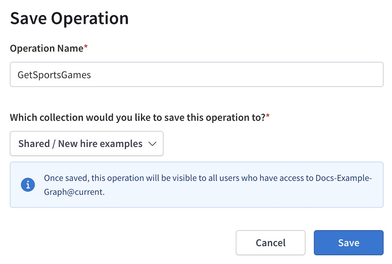Click the Shared / New hire examples label text
392x264 pixels.
[x=80, y=144]
